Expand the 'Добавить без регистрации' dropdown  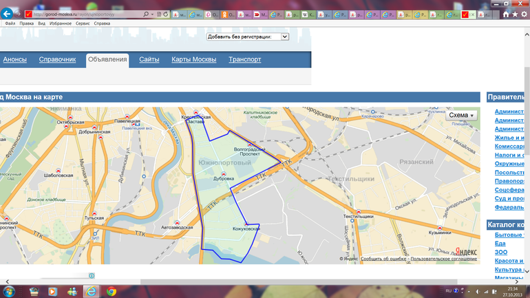[285, 36]
